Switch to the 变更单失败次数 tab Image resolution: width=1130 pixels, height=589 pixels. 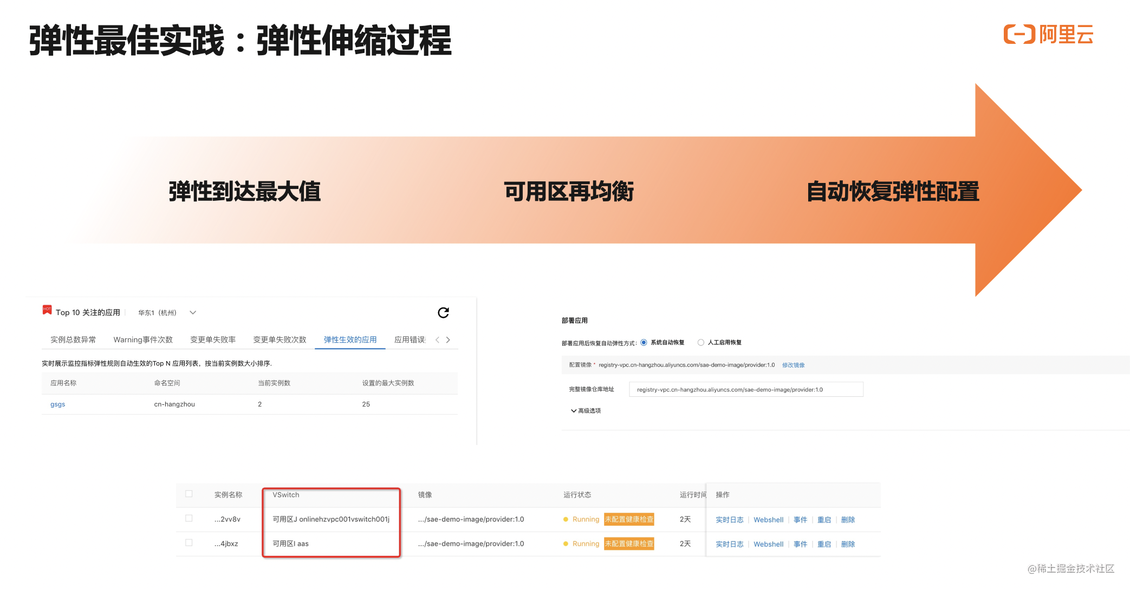(280, 339)
